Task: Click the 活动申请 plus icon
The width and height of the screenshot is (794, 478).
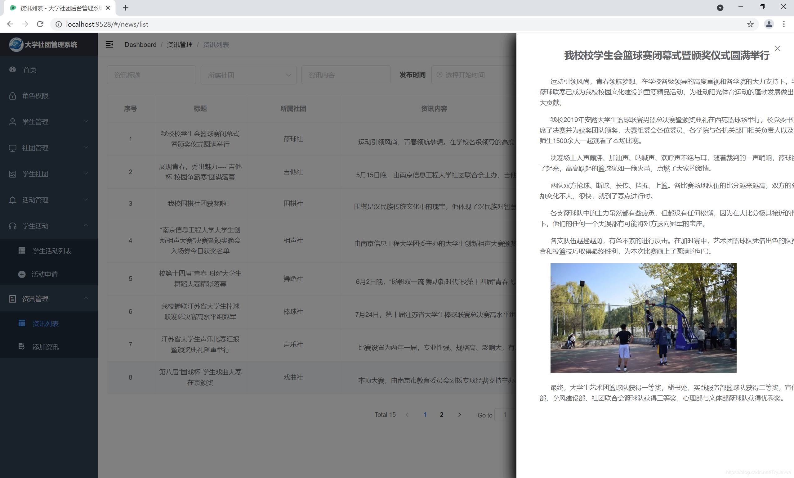Action: pyautogui.click(x=22, y=274)
